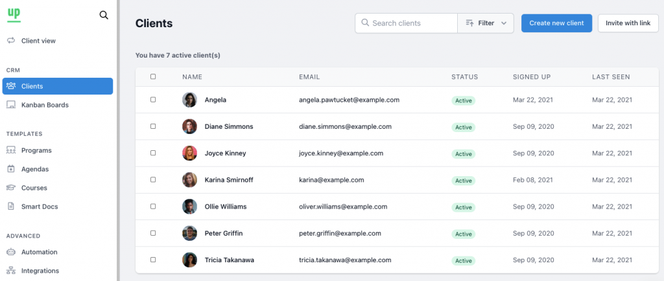
Task: Click the Kanban Boards icon
Action: [11, 105]
